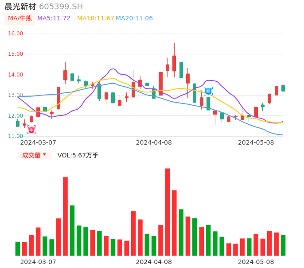The width and height of the screenshot is (304, 268).
Task: Select the MA/牛熊 indicator button
Action: click(x=20, y=19)
